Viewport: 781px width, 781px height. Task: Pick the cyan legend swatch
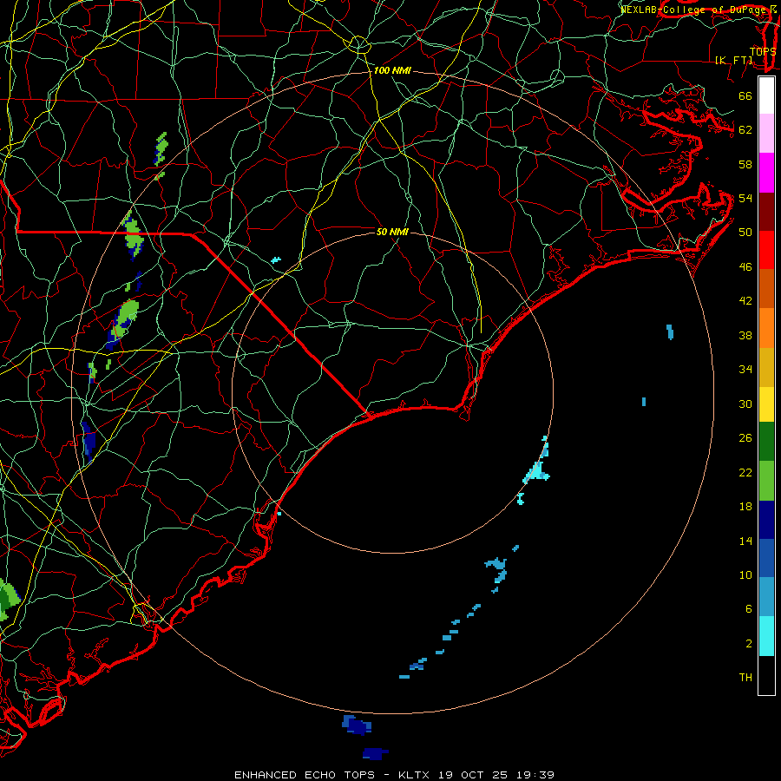[766, 636]
